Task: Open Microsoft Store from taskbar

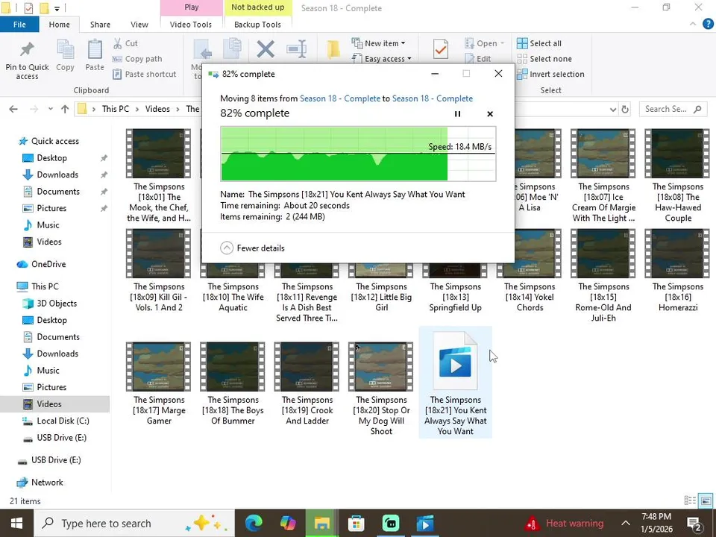Action: point(357,524)
